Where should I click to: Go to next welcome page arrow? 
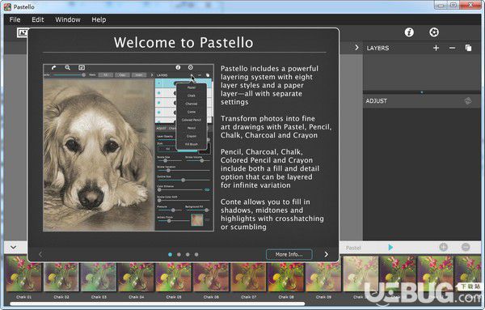coord(326,254)
